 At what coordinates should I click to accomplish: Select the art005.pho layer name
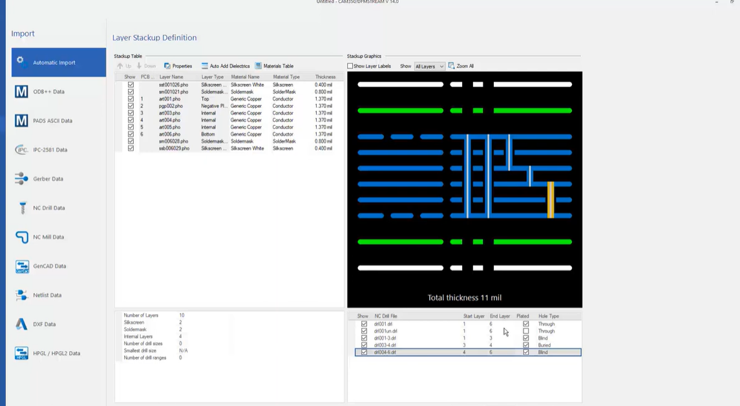169,127
